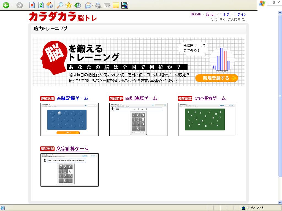Click the 文字計算ゲーム keypad thumbnail
The image size is (282, 211).
(x=69, y=170)
